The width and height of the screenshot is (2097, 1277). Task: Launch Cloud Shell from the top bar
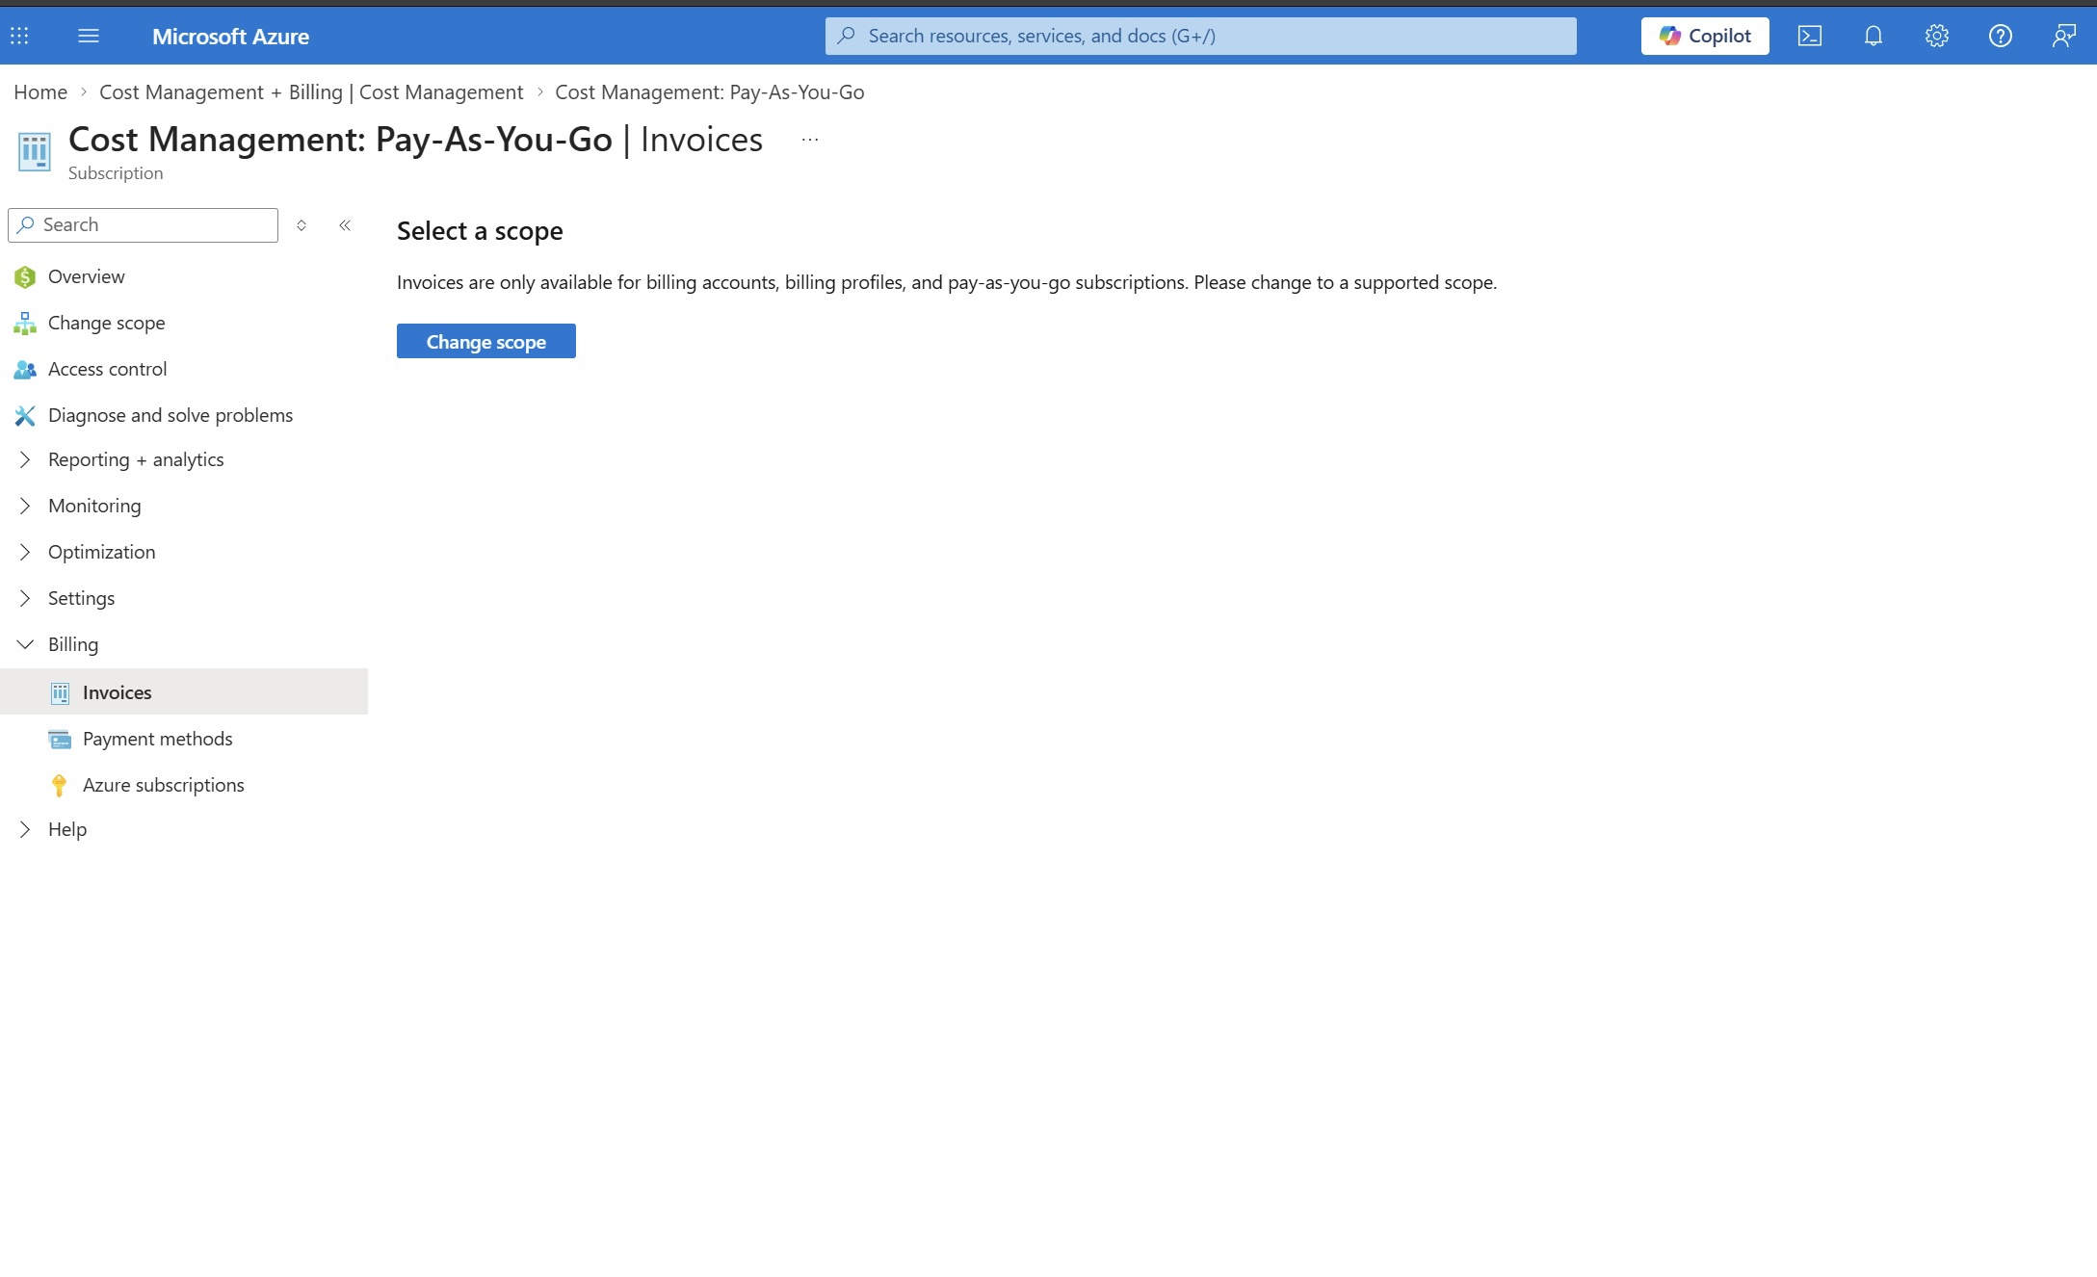click(x=1810, y=36)
